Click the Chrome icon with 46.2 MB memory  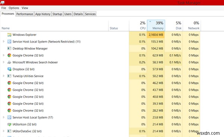pyautogui.click(x=9, y=83)
